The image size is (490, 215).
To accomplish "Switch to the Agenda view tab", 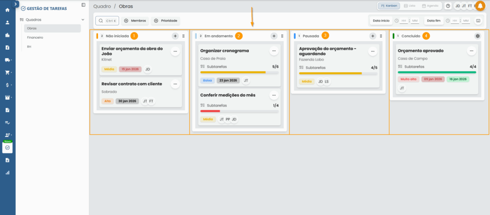I will click(430, 6).
